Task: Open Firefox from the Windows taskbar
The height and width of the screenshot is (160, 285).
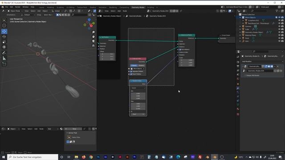Action: [x=84, y=157]
